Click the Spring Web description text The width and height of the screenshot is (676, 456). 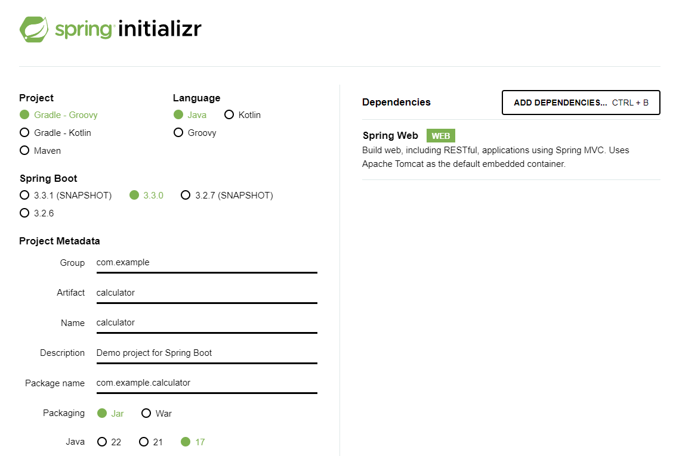pyautogui.click(x=495, y=157)
